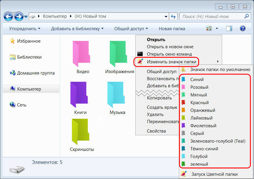The width and height of the screenshot is (254, 179).
Task: Click the drive icon in the details pane
Action: coord(17,170)
